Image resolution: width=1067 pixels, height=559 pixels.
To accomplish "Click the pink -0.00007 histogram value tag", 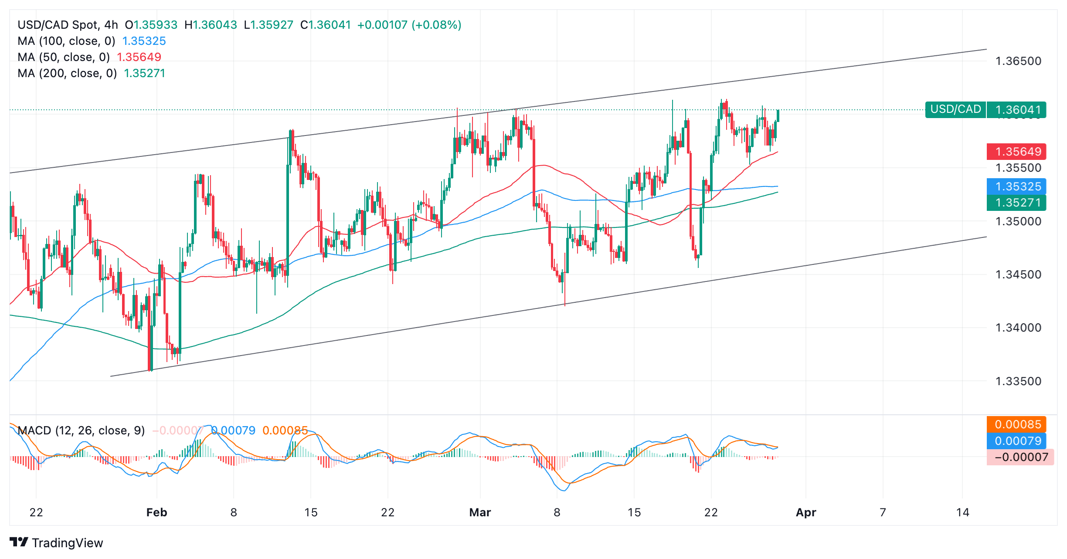I will point(1020,457).
